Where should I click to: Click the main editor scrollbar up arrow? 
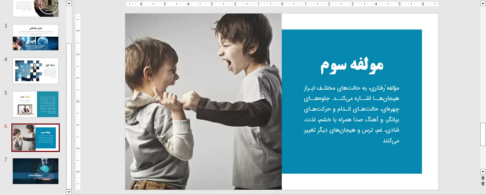tap(483, 3)
